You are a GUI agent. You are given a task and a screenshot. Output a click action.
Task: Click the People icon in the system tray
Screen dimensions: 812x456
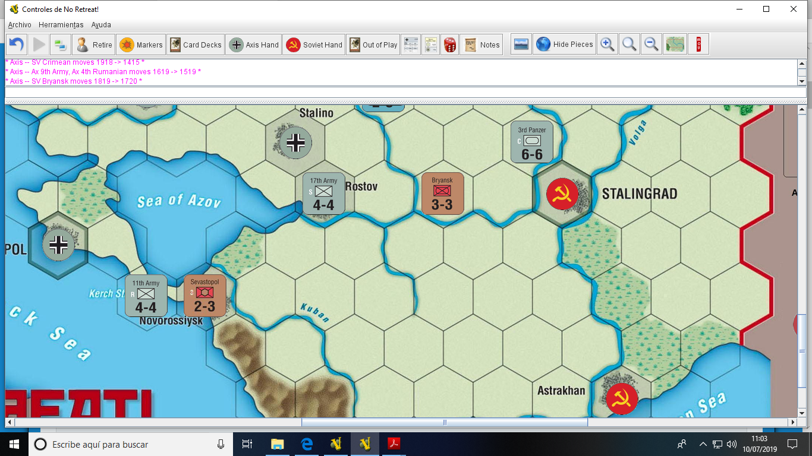[682, 444]
